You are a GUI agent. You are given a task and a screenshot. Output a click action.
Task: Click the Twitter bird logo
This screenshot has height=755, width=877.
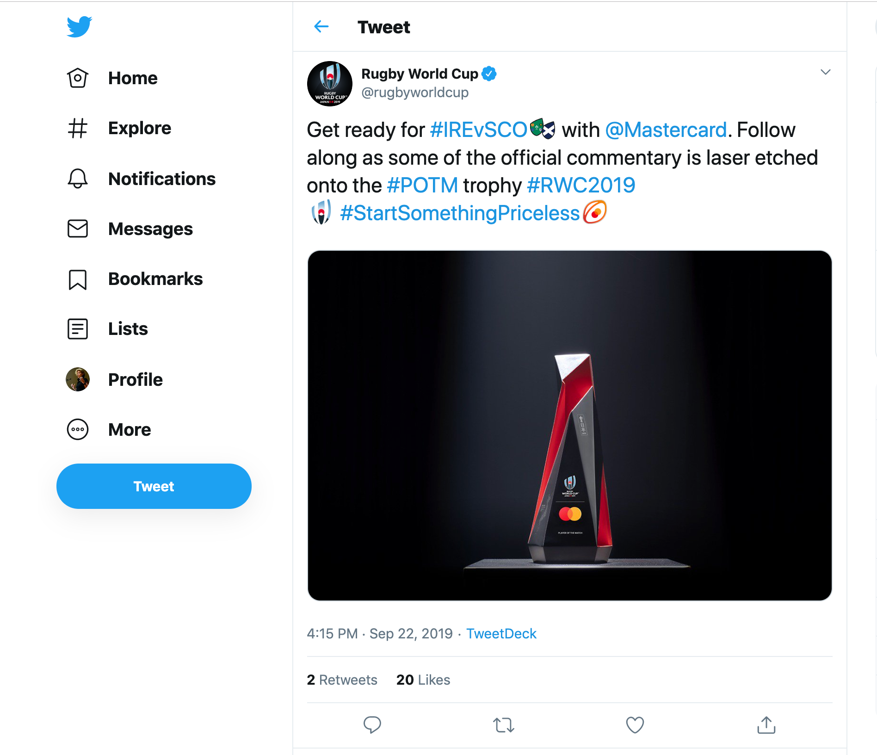click(x=80, y=27)
